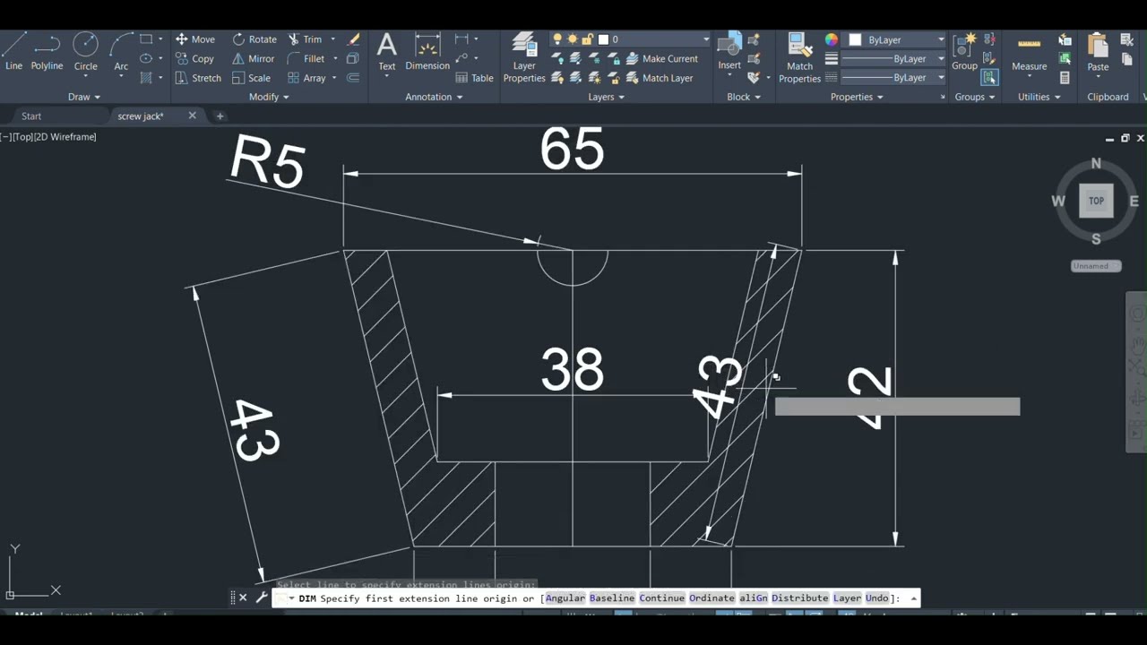
Task: Select the Ellipse tool icon
Action: click(146, 59)
